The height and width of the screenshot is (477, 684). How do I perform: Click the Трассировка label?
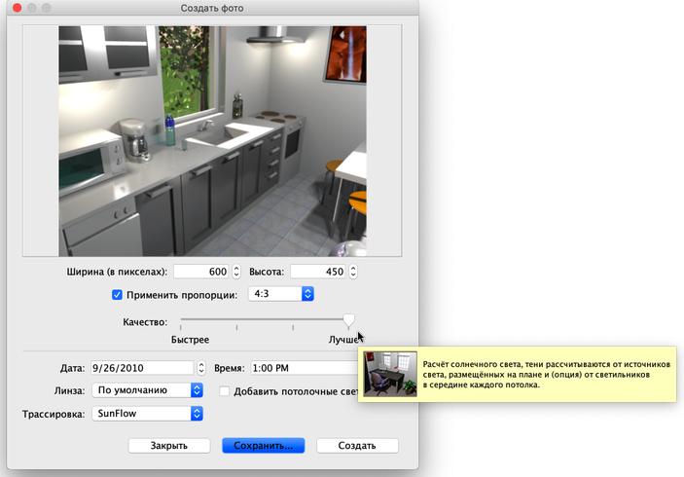coord(54,414)
